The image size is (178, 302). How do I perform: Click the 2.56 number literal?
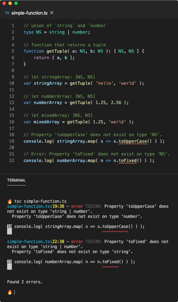pos(116,103)
